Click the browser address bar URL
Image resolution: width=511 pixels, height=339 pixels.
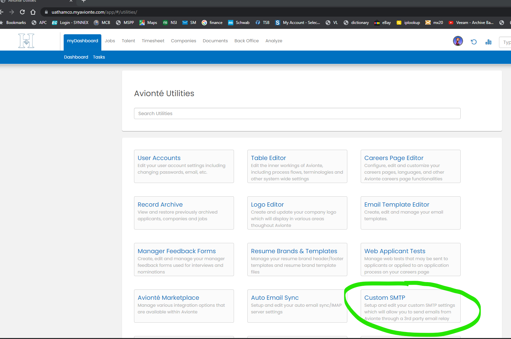point(94,12)
